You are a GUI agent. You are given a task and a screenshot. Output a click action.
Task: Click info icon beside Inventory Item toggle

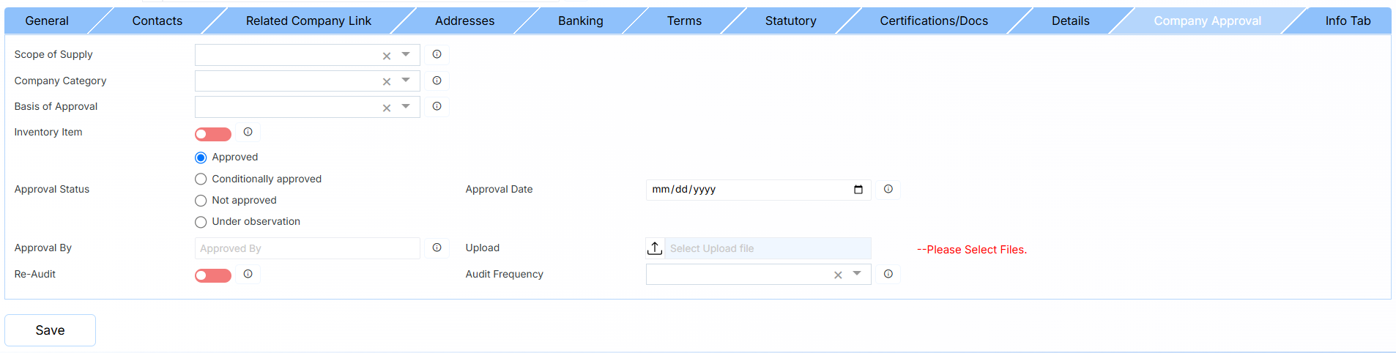click(x=248, y=132)
